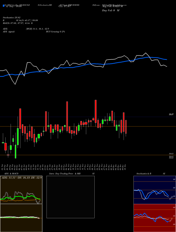The width and height of the screenshot is (176, 232).
Task: Click the 'Stochastics: 23.82' reading
Action: tap(11, 18)
